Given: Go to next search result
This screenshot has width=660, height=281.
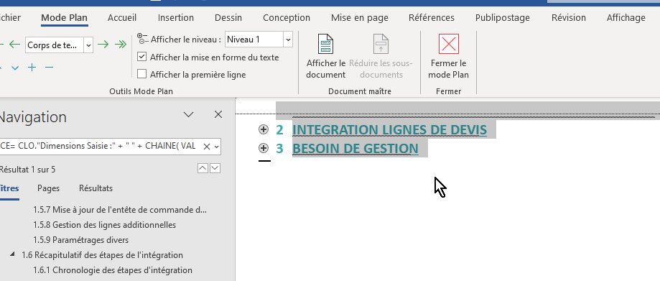Looking at the screenshot, I should (x=215, y=168).
